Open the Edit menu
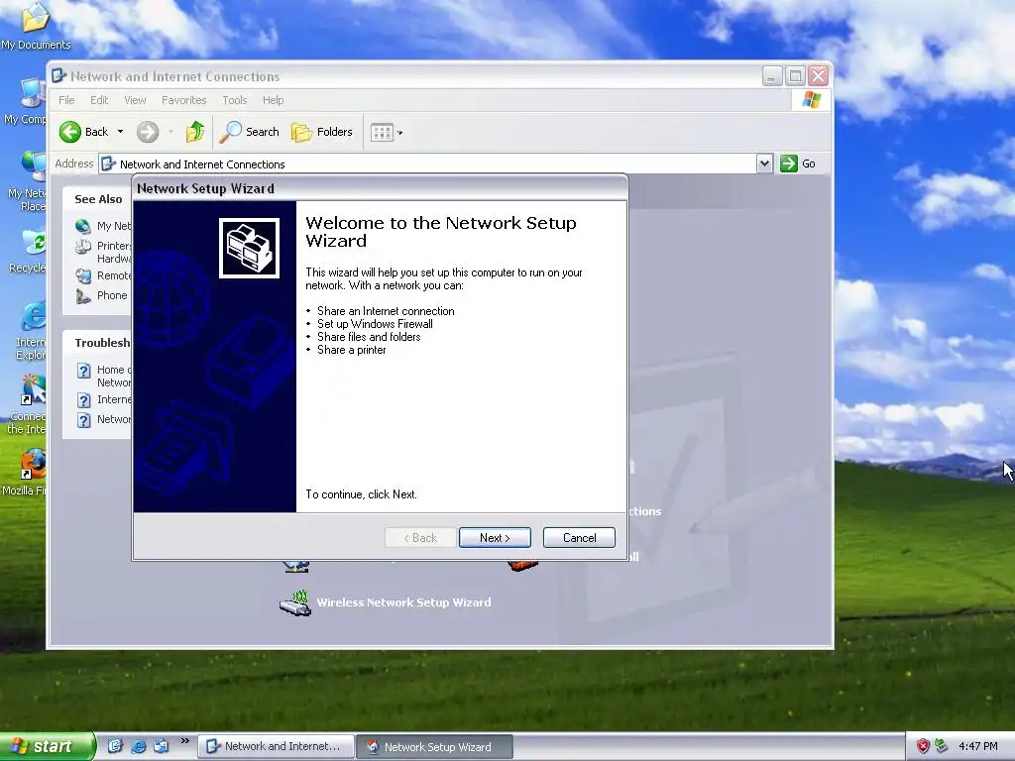The image size is (1015, 761). (x=99, y=100)
